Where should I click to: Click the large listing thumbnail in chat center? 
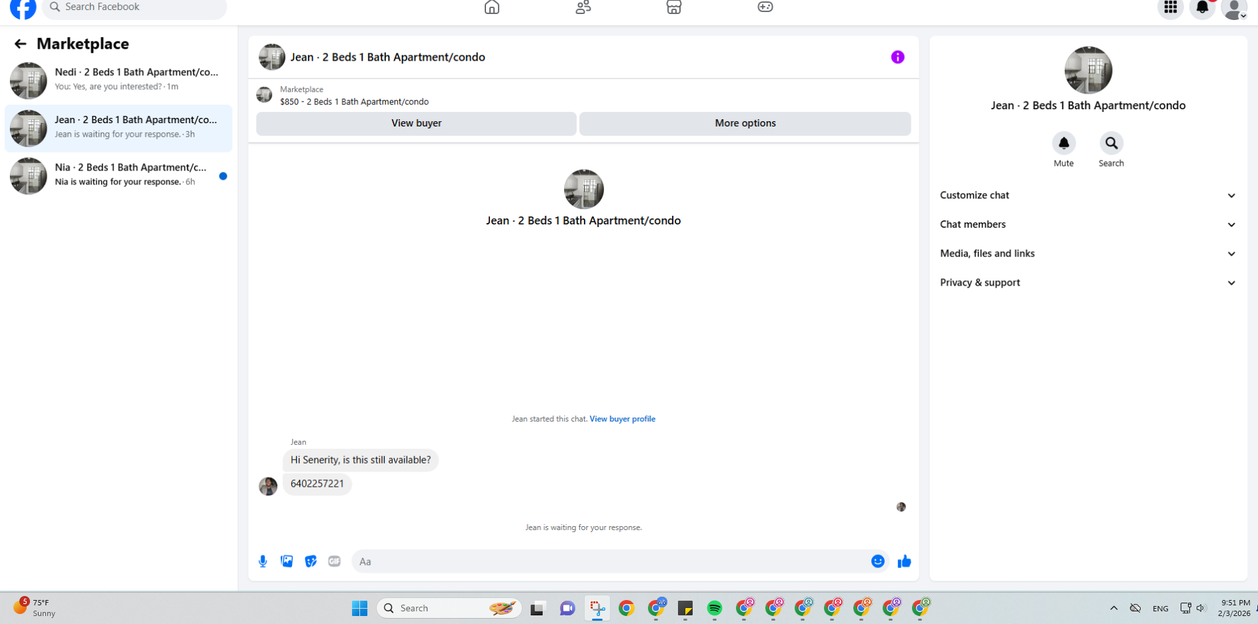[x=584, y=189]
